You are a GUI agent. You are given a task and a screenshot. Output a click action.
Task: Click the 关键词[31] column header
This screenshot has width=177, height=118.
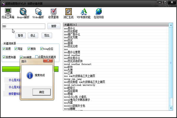point(116,24)
